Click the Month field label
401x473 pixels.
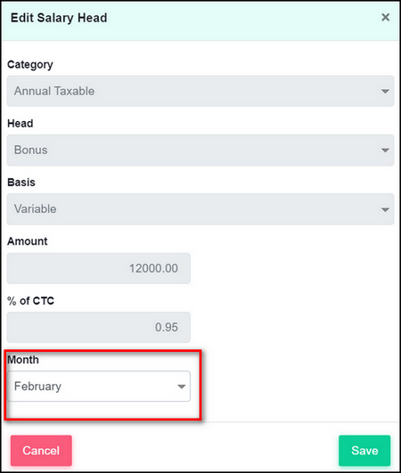23,360
